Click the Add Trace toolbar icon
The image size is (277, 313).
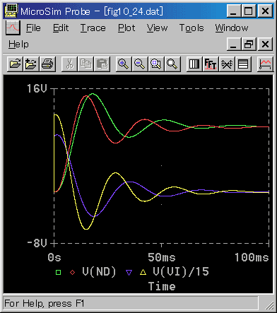[x=265, y=64]
